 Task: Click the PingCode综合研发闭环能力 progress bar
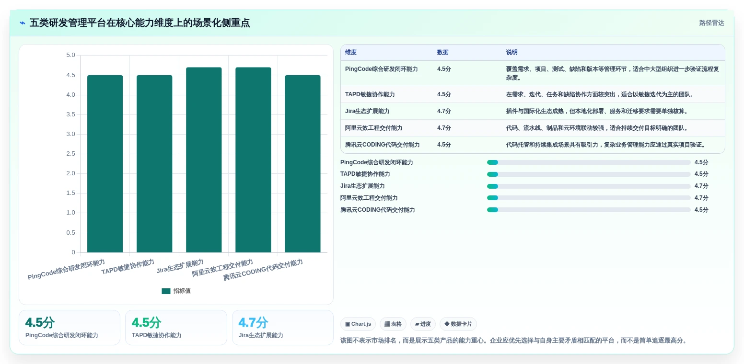pos(589,162)
